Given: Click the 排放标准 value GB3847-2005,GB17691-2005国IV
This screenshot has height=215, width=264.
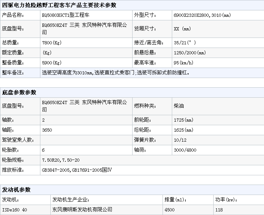Looking at the screenshot, I should coord(77,170).
